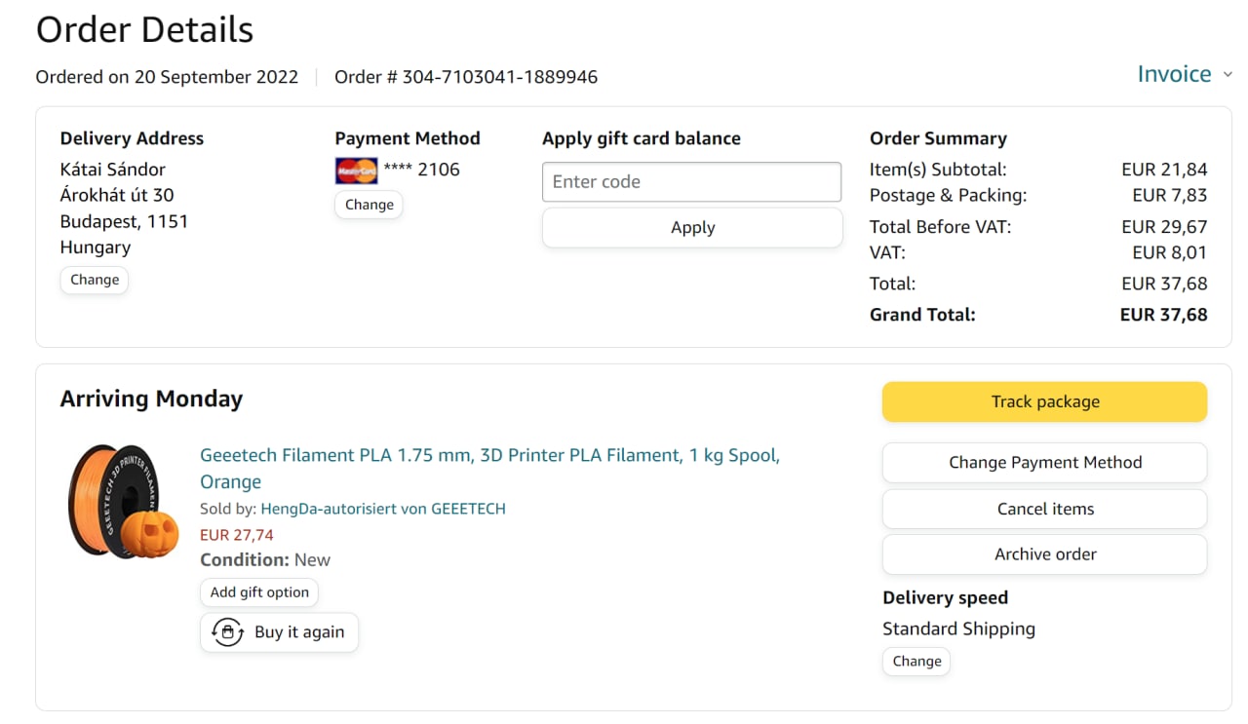The image size is (1248, 724).
Task: Click the Archive order button
Action: tap(1044, 554)
